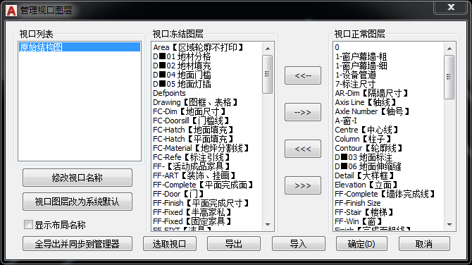Click the 导出 button

234,244
